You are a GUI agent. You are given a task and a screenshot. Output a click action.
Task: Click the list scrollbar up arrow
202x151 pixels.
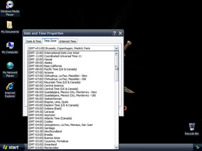pyautogui.click(x=116, y=53)
